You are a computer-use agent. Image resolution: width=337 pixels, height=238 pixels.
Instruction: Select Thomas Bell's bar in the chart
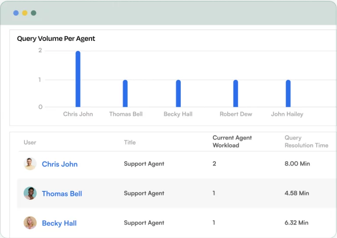125,93
